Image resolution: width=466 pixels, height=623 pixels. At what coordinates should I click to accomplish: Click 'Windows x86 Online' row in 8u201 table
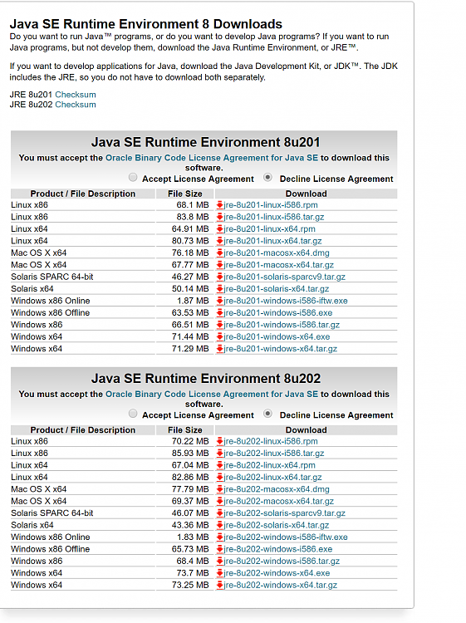51,301
